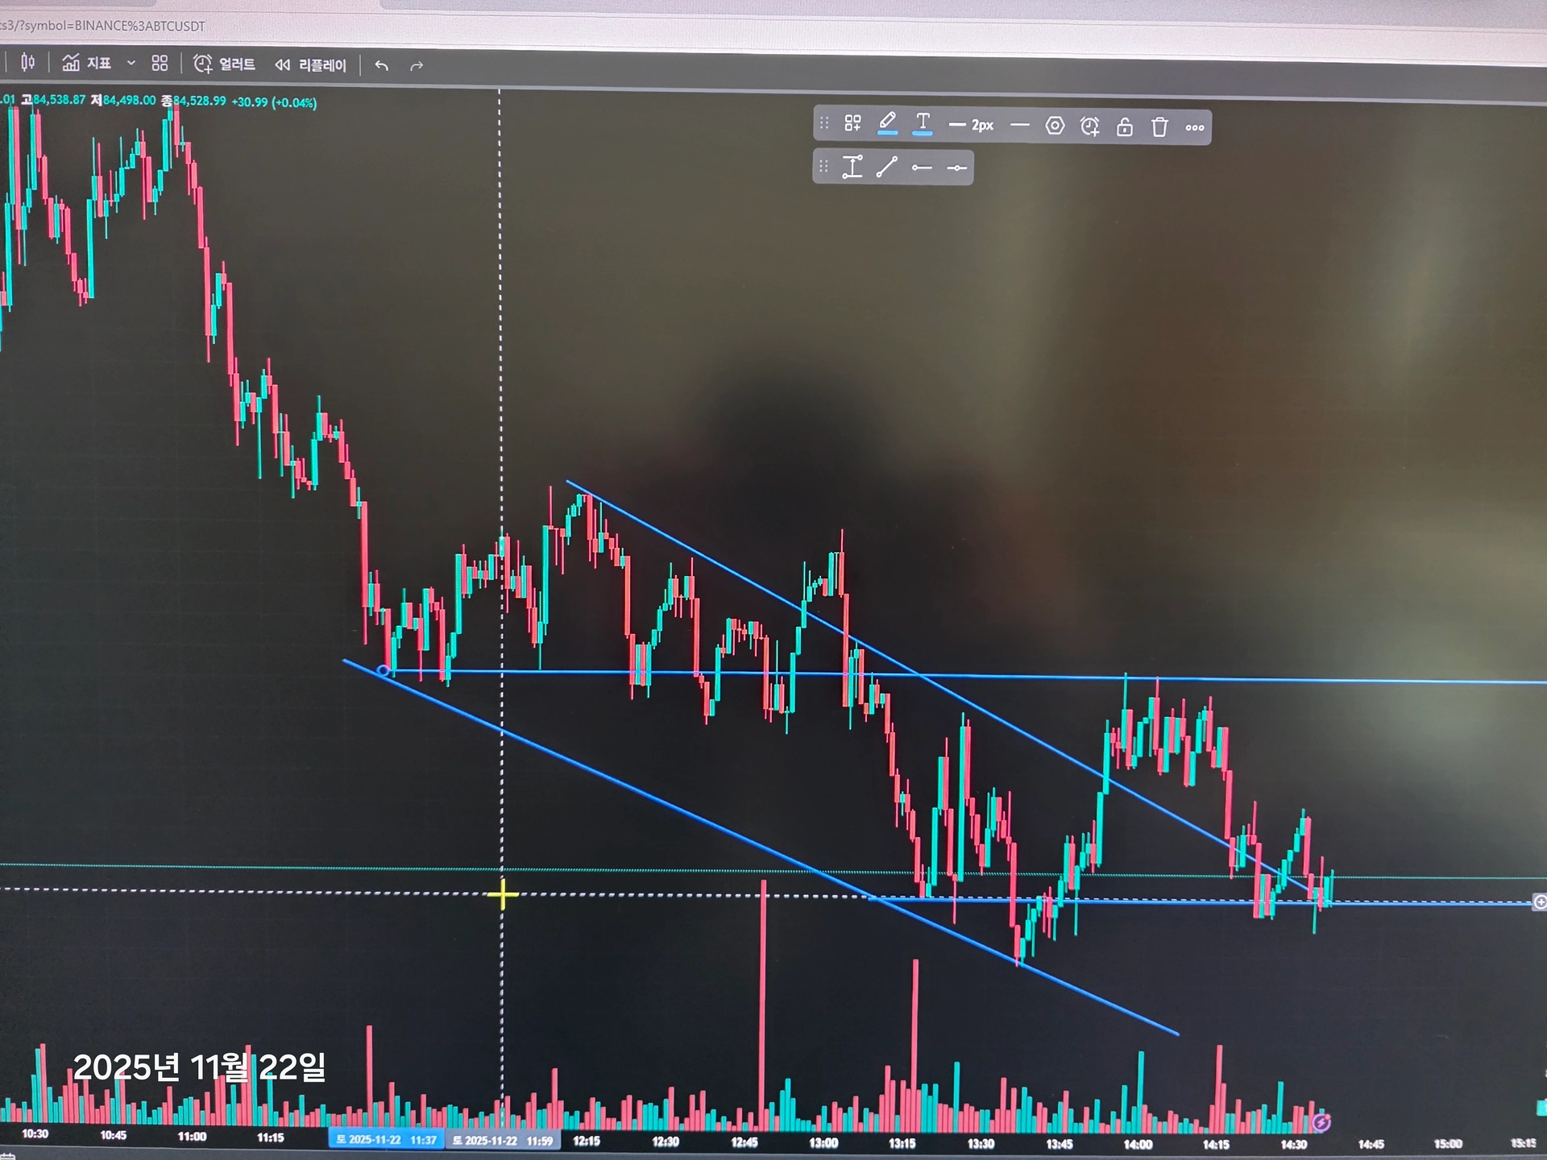Screen dimensions: 1547x1160
Task: Open the text color T swatch
Action: (923, 123)
